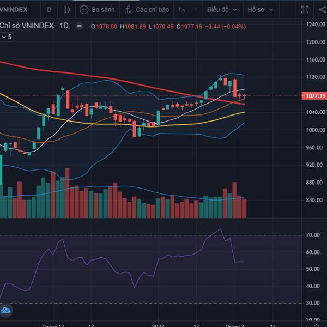Collapse the legend using minus button
This screenshot has height=327, width=327.
(x=79, y=26)
